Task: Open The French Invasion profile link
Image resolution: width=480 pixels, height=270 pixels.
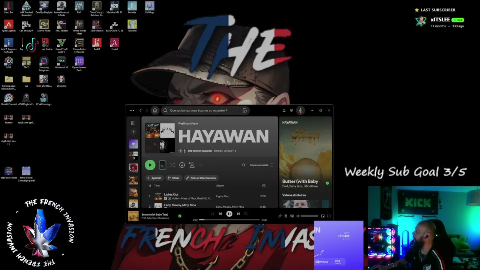Action: (x=199, y=151)
